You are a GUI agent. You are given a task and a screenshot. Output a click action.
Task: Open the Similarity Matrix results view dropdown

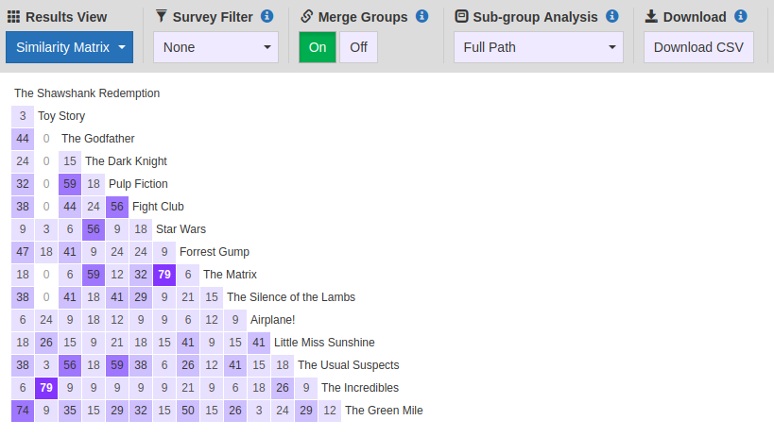(x=70, y=47)
